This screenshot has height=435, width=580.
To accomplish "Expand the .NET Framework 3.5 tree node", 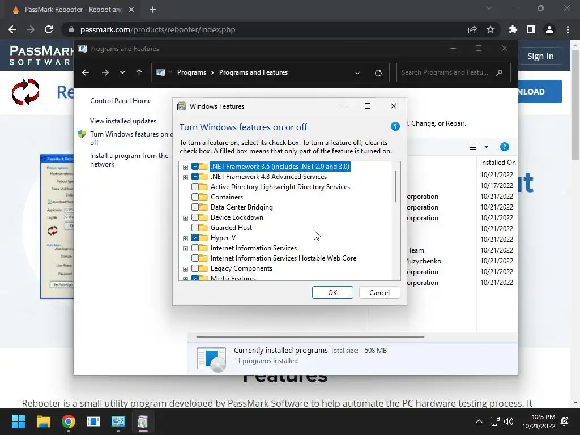I will (x=185, y=167).
